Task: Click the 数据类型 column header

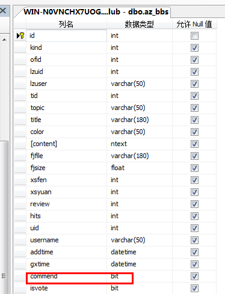Action: coord(140,24)
